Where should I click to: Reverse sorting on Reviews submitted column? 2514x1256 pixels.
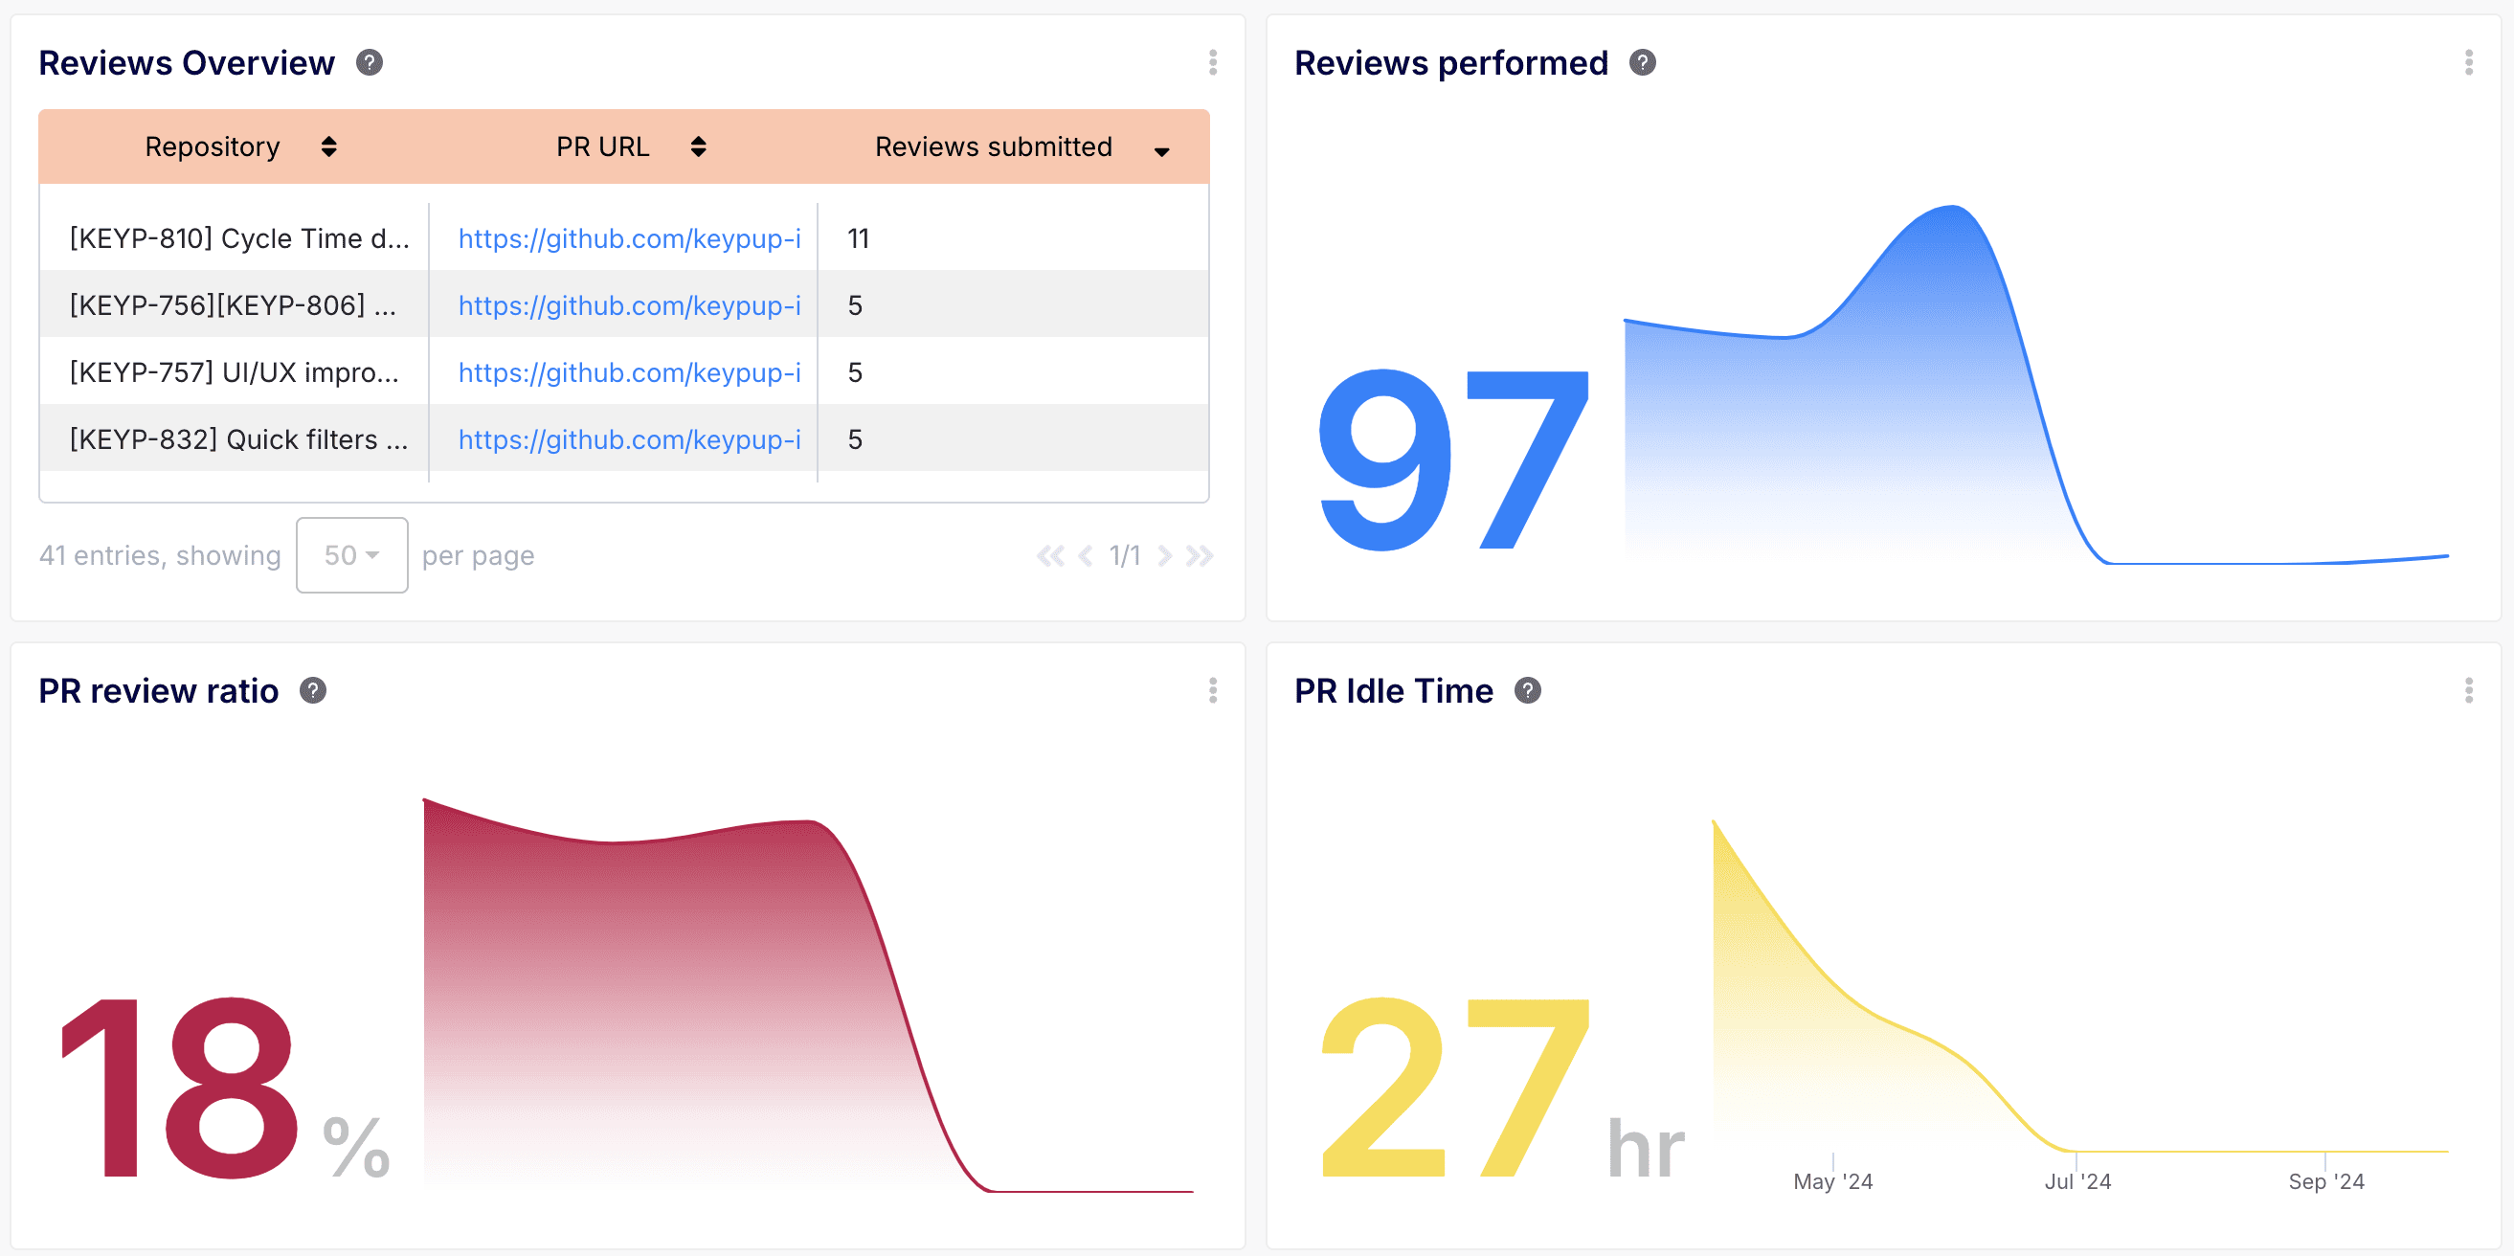[x=1160, y=150]
